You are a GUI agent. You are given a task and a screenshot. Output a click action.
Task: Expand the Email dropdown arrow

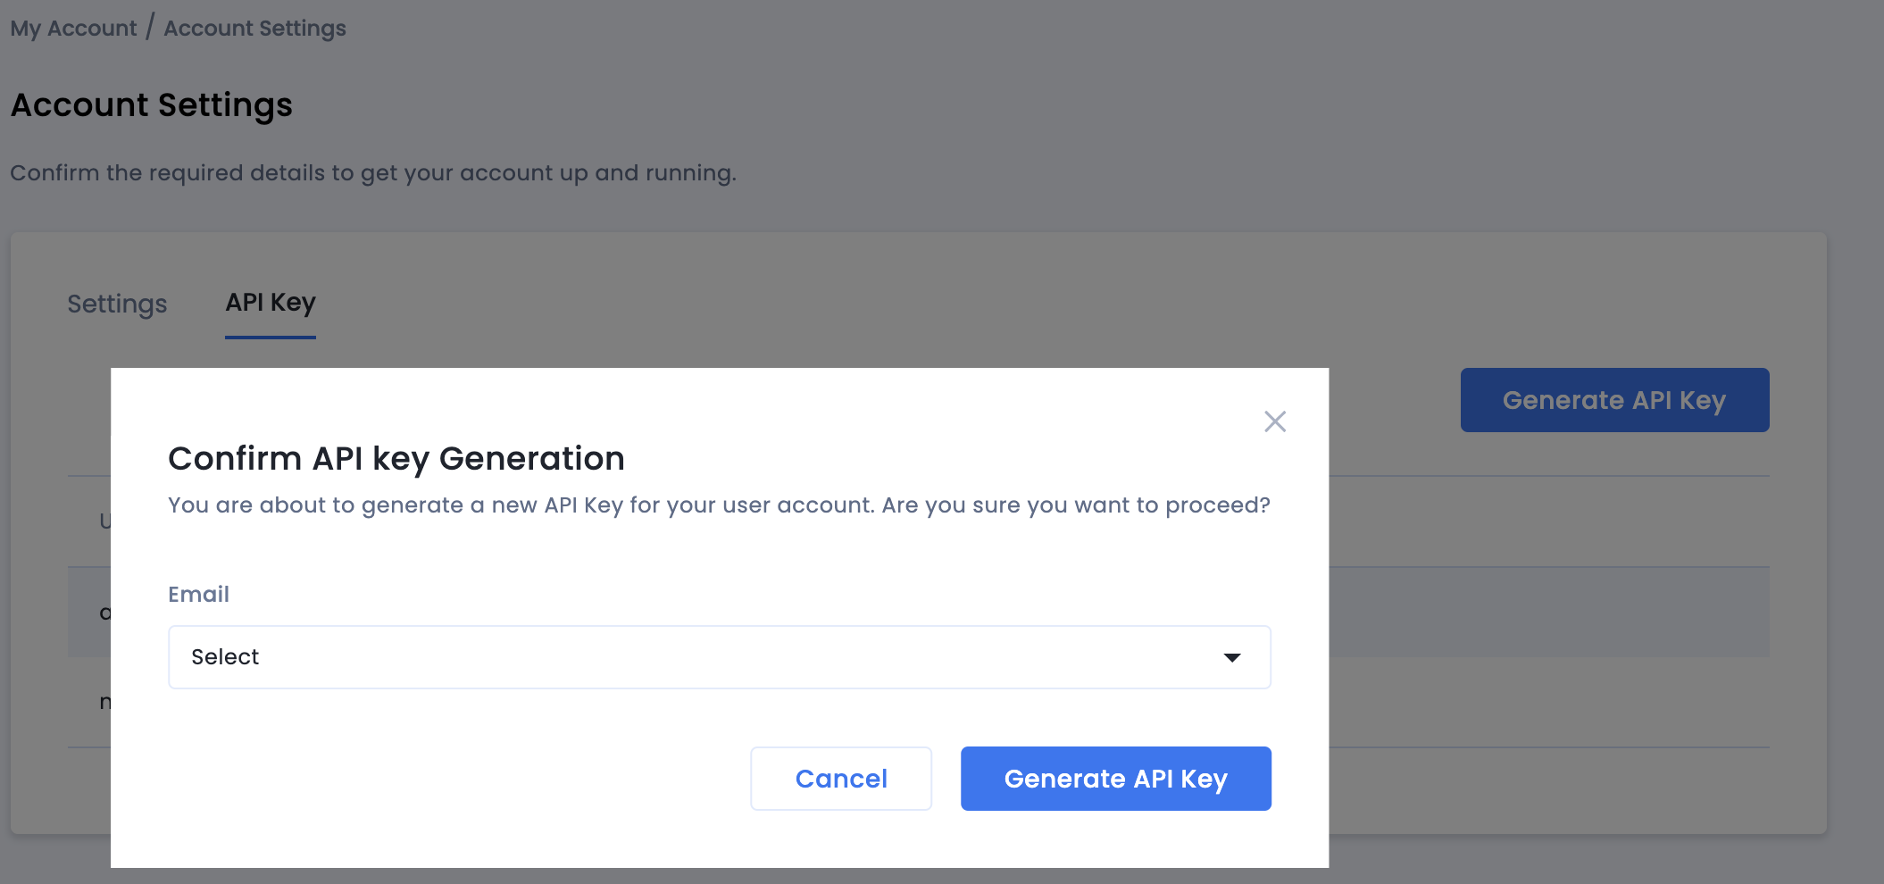1231,657
